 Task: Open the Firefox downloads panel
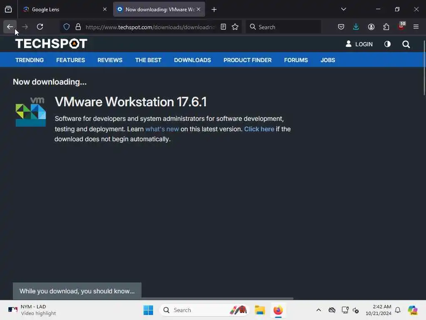tap(356, 27)
